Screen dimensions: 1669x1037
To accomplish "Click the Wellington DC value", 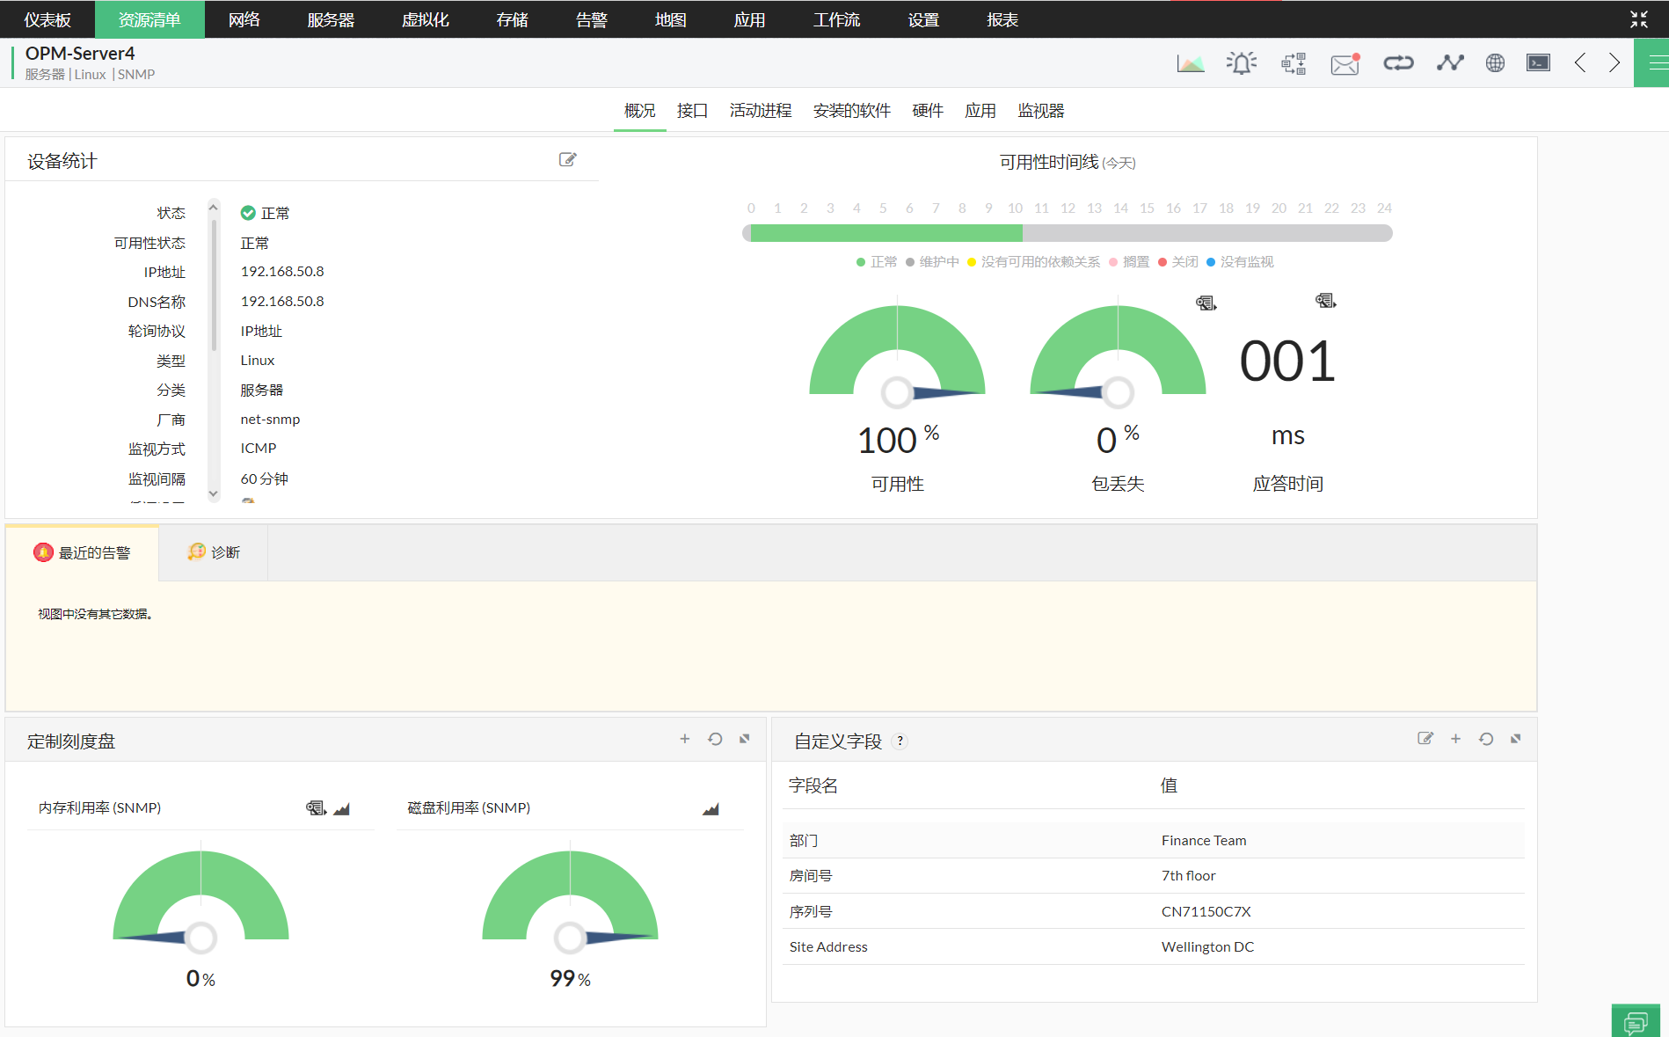I will coord(1208,946).
